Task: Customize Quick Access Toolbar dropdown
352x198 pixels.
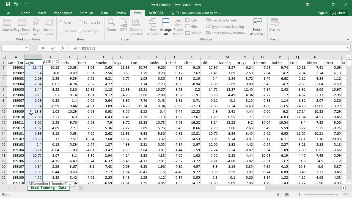Action: [35, 5]
